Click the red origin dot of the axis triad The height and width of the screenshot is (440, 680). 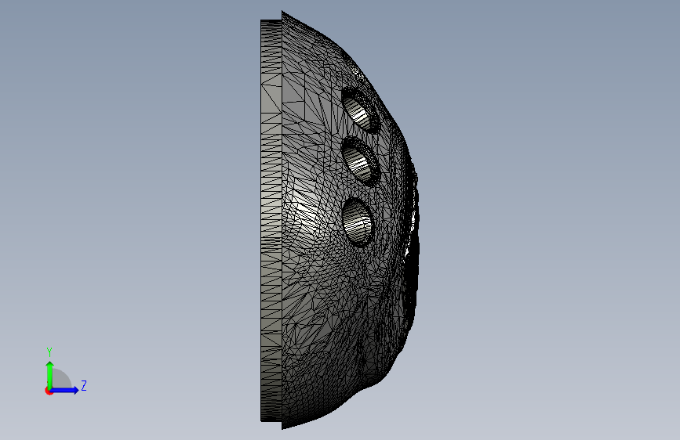click(49, 391)
